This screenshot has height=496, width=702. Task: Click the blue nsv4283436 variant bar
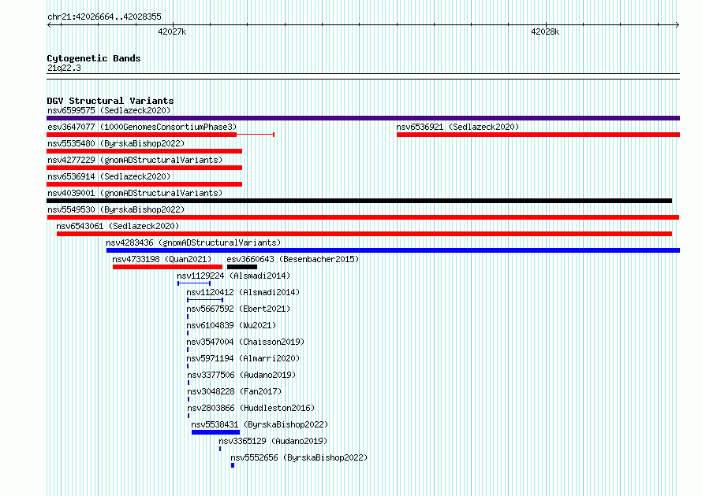(x=393, y=250)
